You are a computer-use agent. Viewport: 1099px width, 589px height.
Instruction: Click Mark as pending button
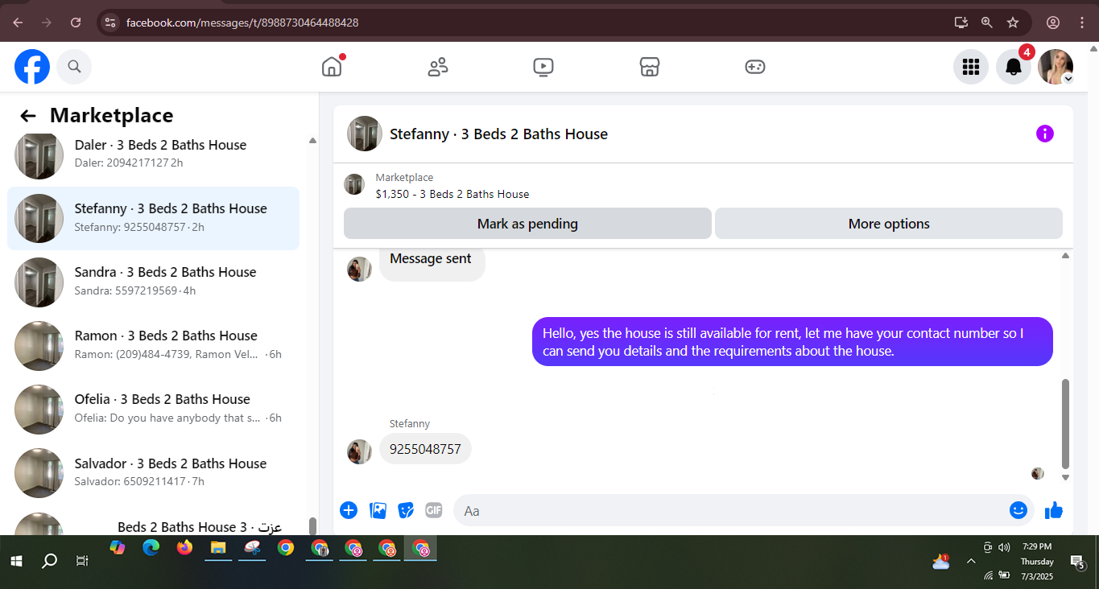pos(527,224)
